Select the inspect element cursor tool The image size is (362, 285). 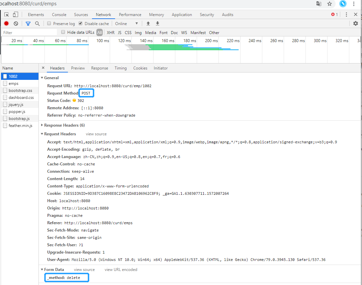pyautogui.click(x=6, y=14)
